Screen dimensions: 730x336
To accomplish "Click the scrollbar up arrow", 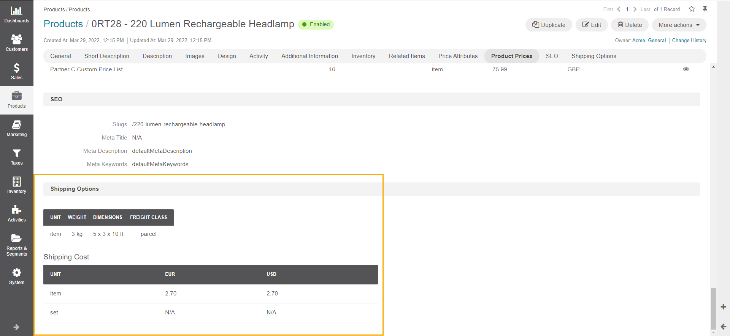I will [x=714, y=67].
